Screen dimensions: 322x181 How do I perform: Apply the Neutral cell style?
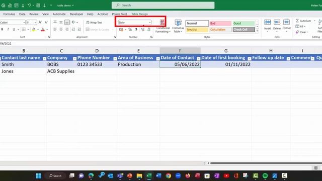click(197, 30)
